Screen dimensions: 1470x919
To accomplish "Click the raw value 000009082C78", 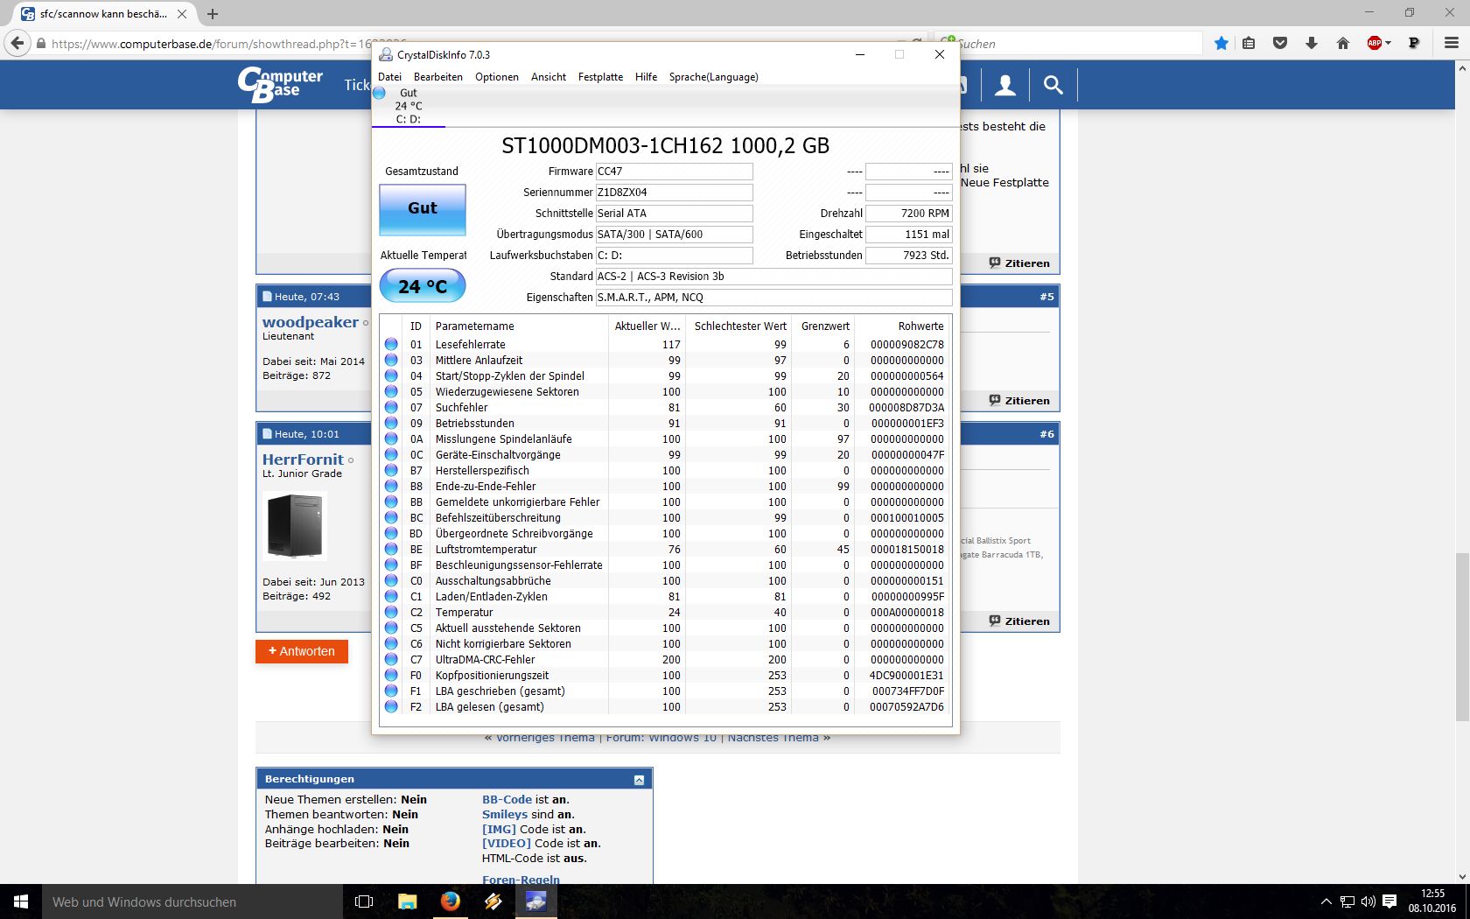I will (906, 344).
